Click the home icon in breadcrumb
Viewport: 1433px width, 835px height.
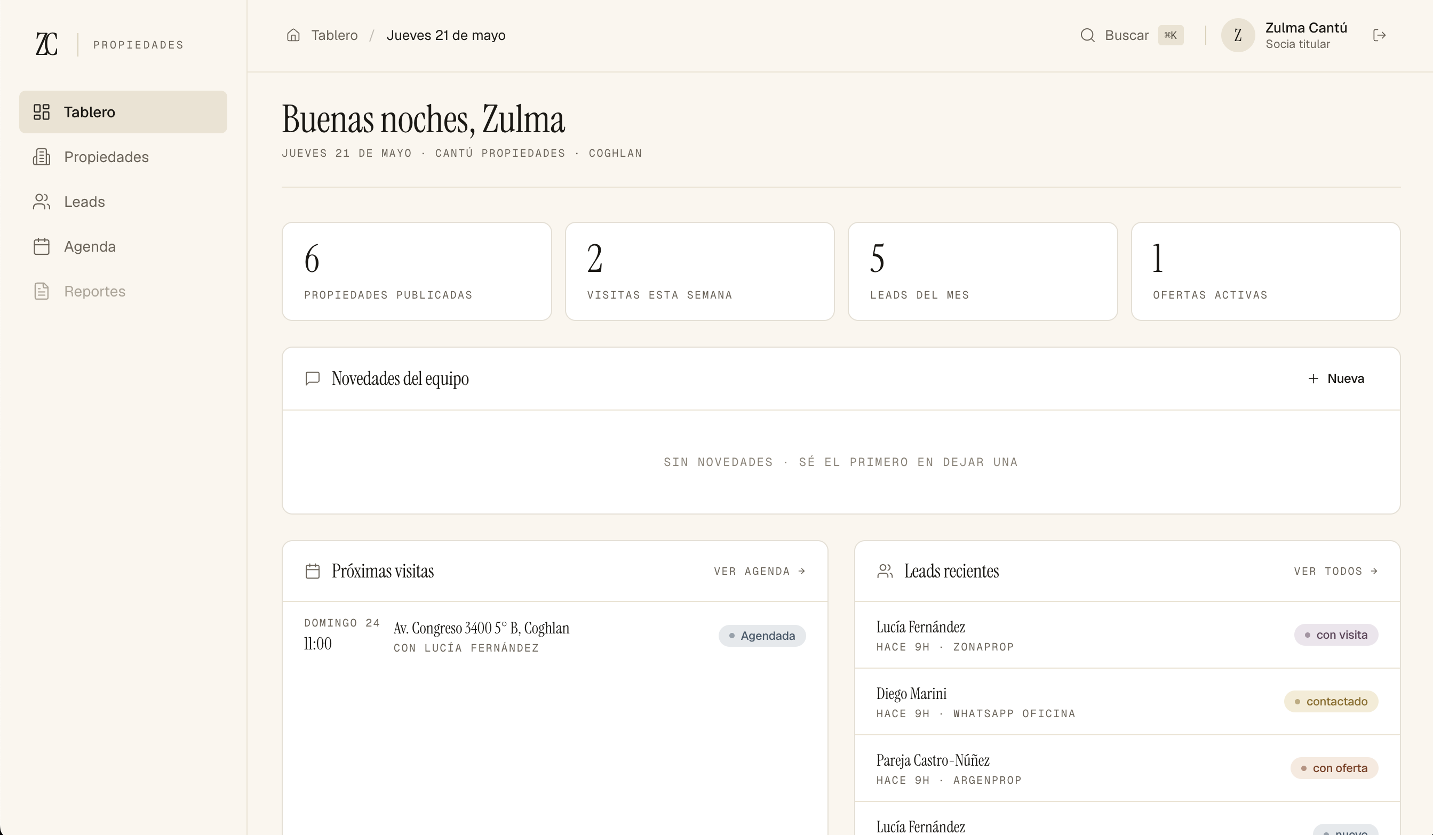(293, 35)
